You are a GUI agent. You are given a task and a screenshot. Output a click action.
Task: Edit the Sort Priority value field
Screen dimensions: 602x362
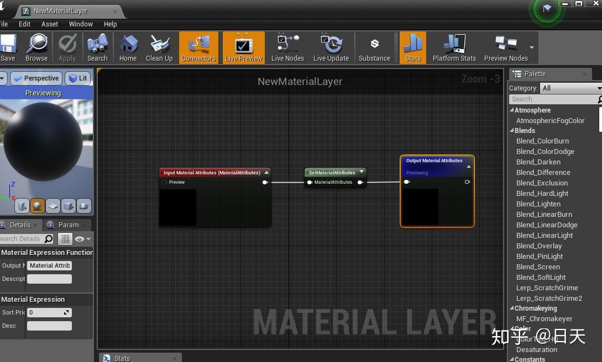[x=47, y=312]
